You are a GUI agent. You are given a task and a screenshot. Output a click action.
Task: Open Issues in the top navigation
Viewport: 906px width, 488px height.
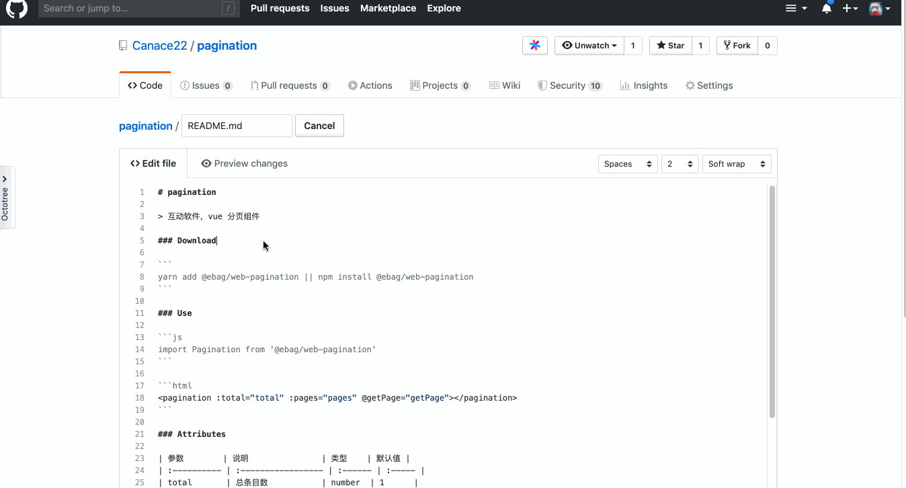(x=335, y=8)
